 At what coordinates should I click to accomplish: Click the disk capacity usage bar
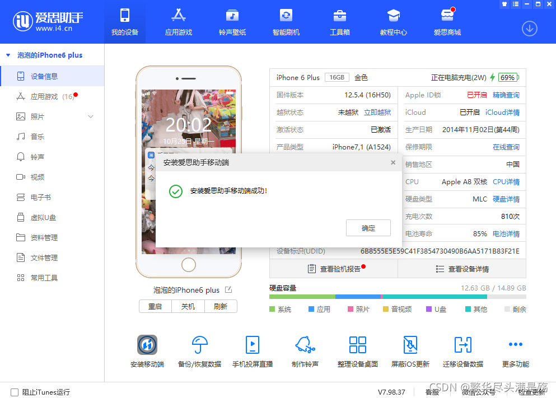tap(398, 297)
